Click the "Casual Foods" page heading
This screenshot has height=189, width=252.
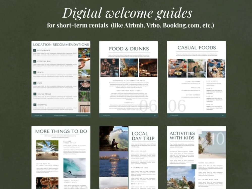(x=197, y=48)
